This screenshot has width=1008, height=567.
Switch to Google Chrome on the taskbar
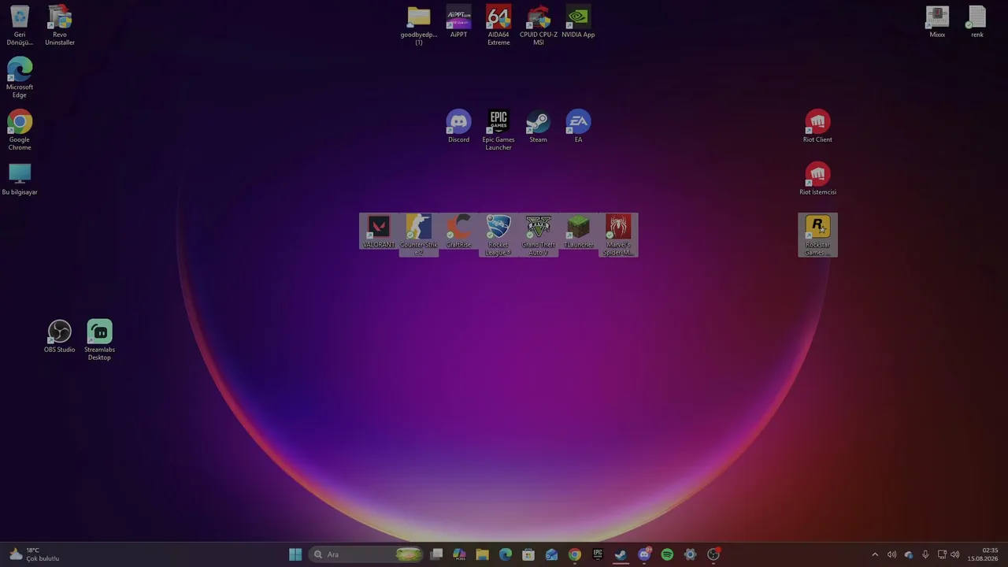point(575,554)
